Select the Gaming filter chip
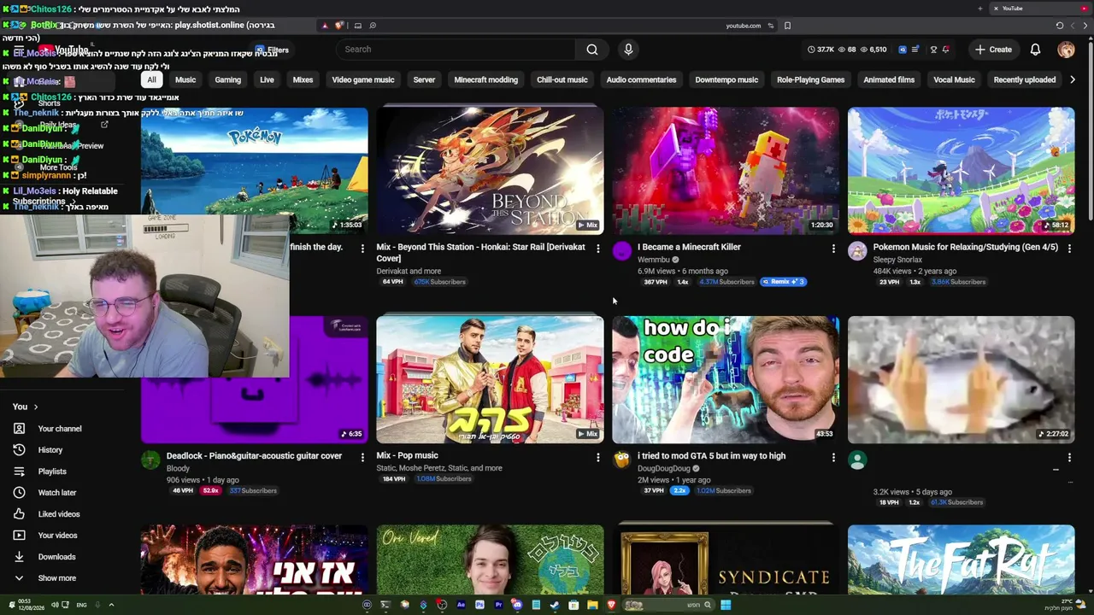 [x=227, y=79]
